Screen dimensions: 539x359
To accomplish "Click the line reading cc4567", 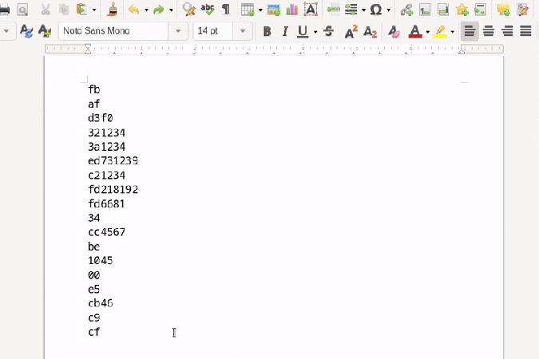I will coord(106,232).
